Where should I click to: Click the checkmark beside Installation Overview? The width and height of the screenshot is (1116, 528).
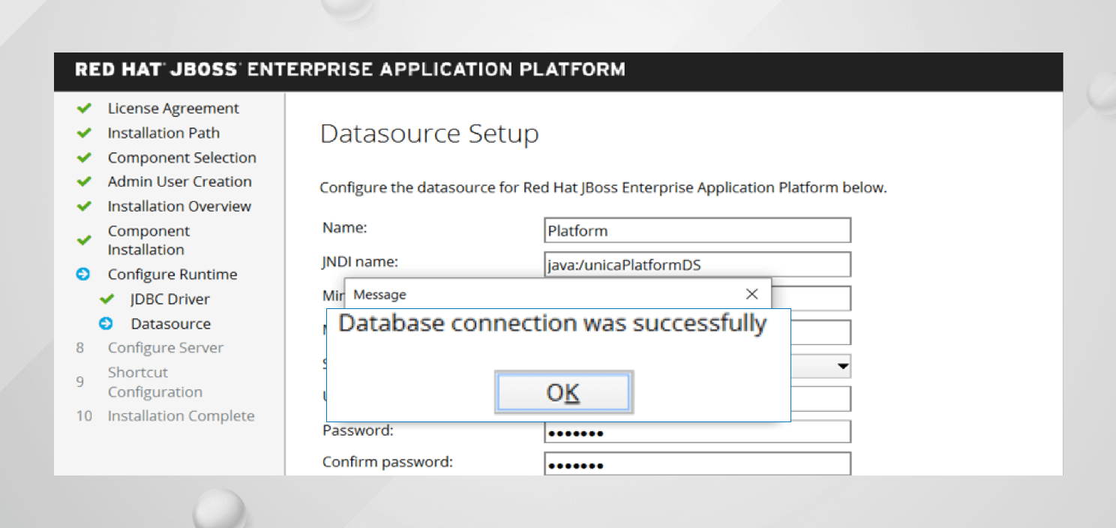pyautogui.click(x=84, y=206)
